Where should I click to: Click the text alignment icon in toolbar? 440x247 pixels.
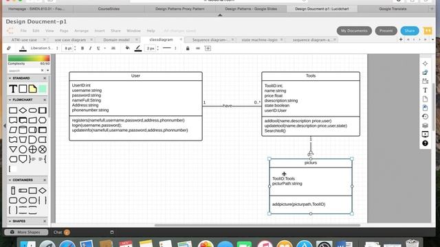click(x=113, y=48)
